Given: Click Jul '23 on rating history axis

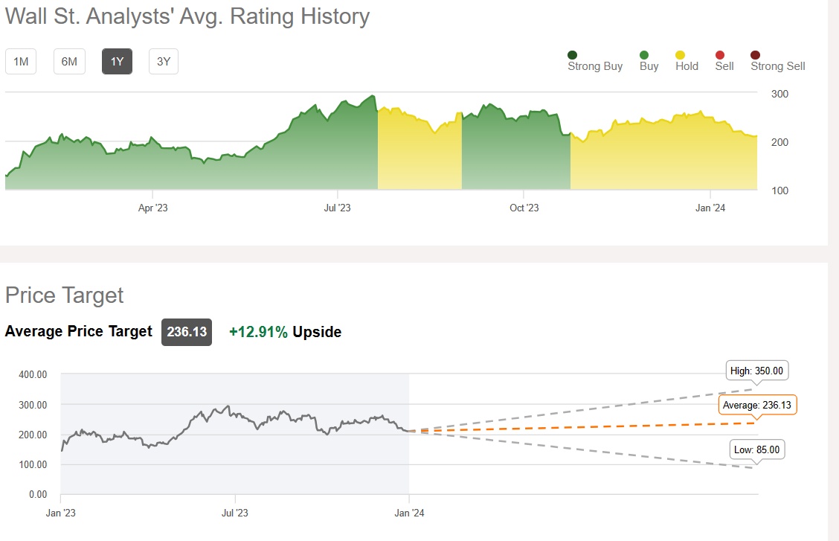Looking at the screenshot, I should (337, 208).
